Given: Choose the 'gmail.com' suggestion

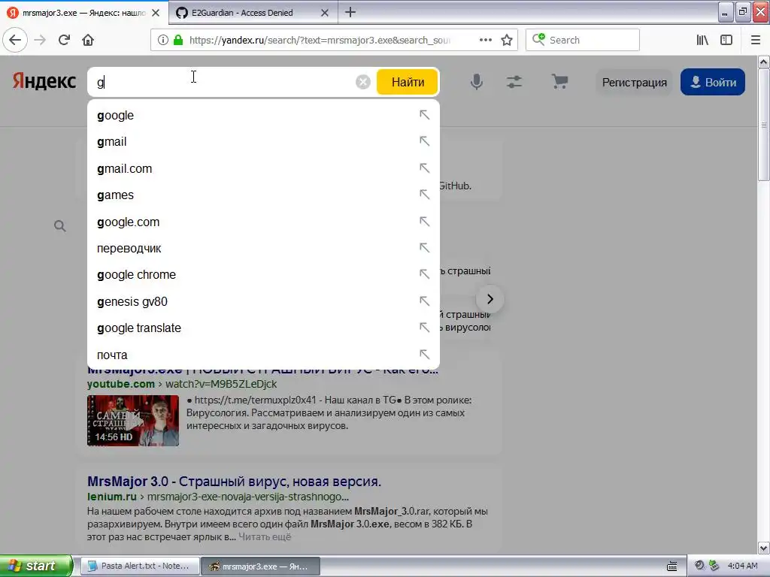Looking at the screenshot, I should (263, 169).
